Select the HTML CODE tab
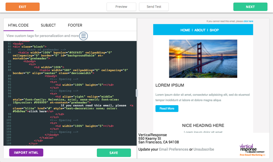This screenshot has height=162, width=273. tap(18, 25)
